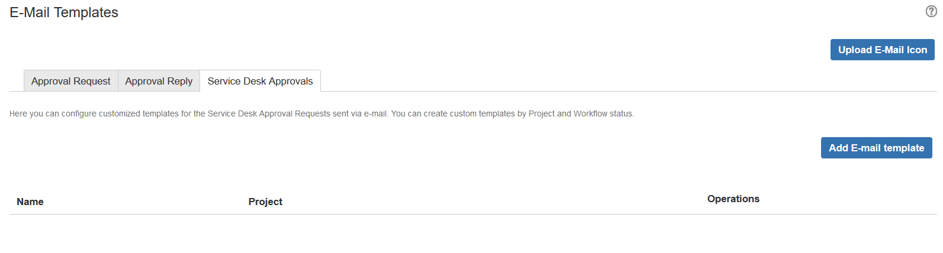This screenshot has height=253, width=943.
Task: Open the help icon at top right
Action: (931, 11)
